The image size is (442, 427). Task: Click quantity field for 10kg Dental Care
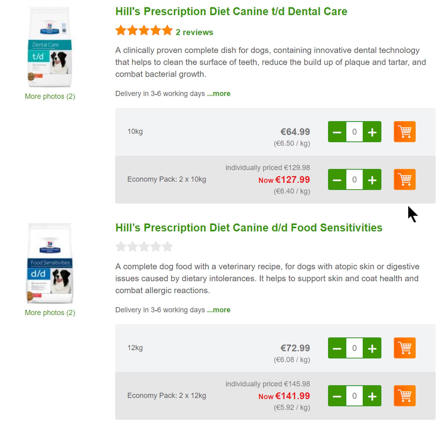pos(354,132)
